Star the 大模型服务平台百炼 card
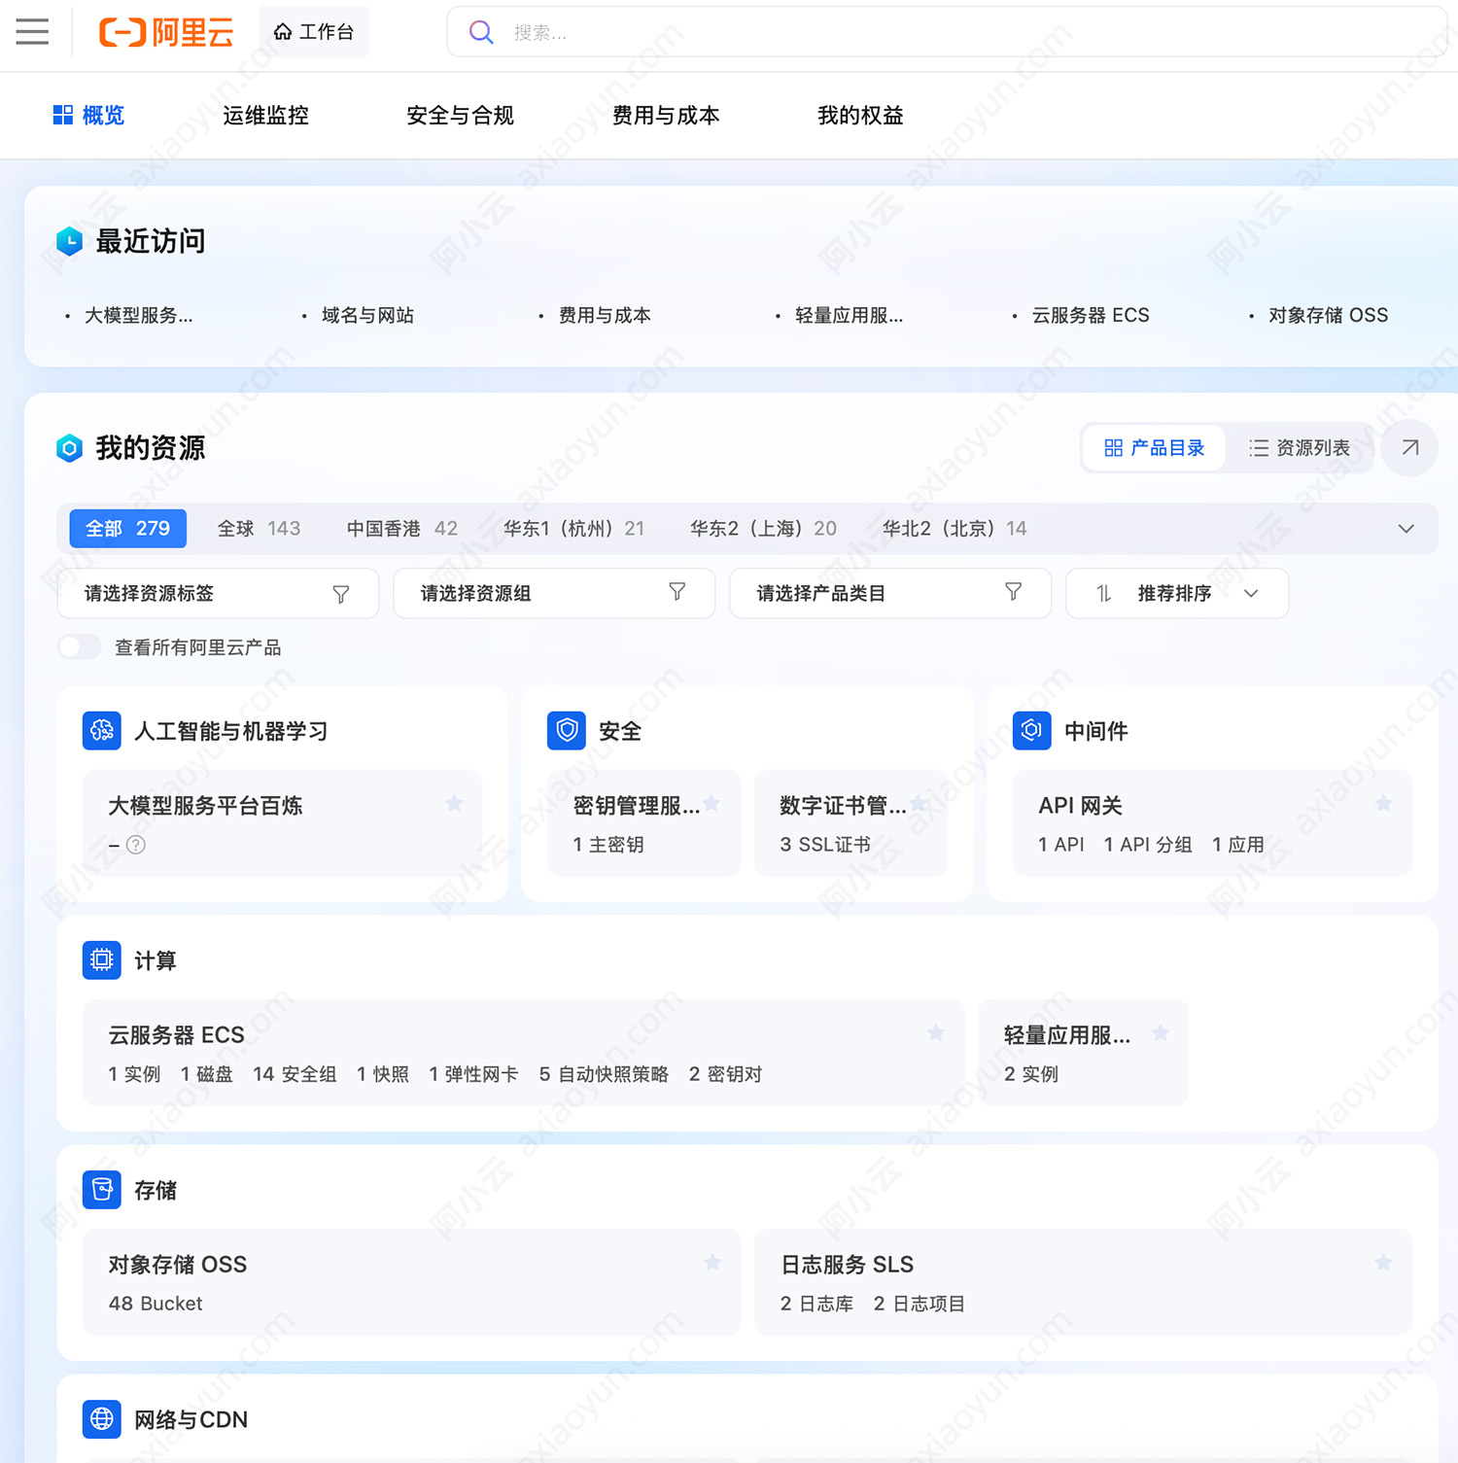 coord(454,803)
